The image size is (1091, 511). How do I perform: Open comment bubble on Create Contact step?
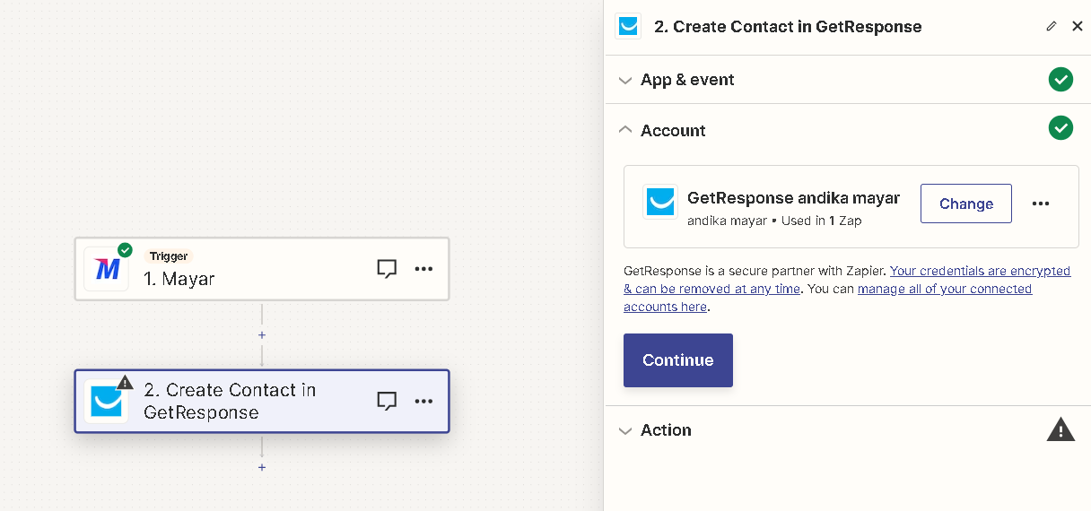(387, 402)
